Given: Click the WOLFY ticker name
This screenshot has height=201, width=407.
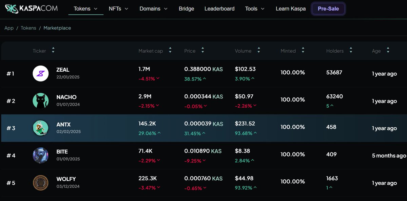Looking at the screenshot, I should 66,179.
